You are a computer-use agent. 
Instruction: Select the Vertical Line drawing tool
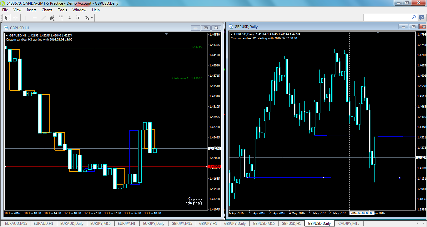point(26,18)
